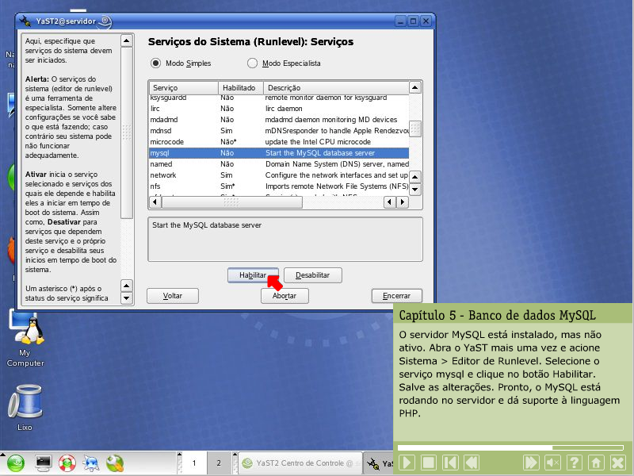The height and width of the screenshot is (476, 634).
Task: Click the lifebuoy help icon in taskbar
Action: click(x=67, y=463)
